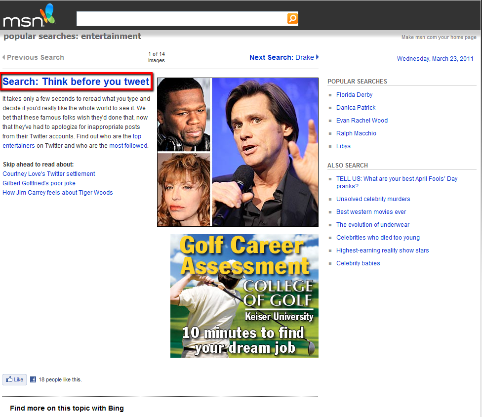Open Highest-earning reality show stars link
Image resolution: width=482 pixels, height=417 pixels.
tap(382, 250)
